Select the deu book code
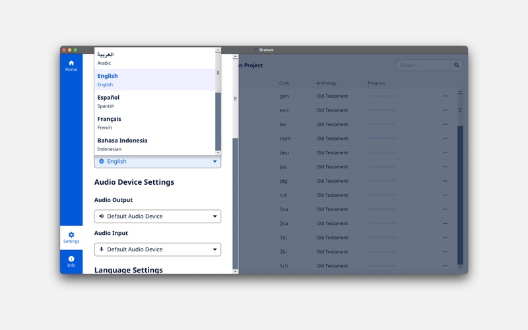Image resolution: width=528 pixels, height=330 pixels. point(284,152)
